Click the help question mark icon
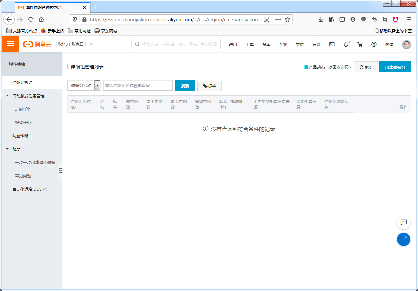This screenshot has height=291, width=418. coord(374,44)
